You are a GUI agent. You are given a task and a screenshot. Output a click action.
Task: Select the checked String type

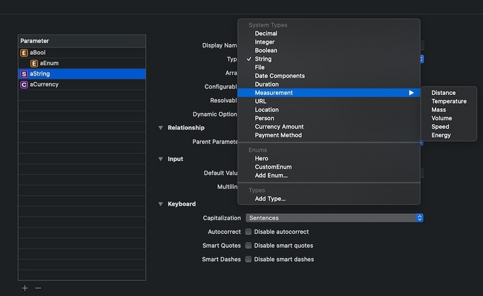329,59
